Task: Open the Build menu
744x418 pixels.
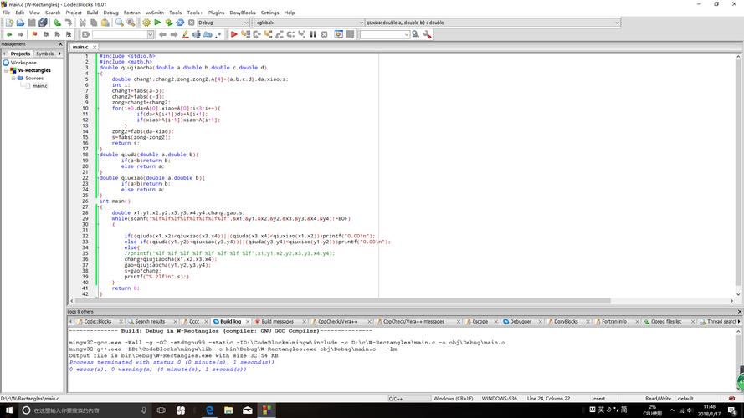Action: pos(92,13)
